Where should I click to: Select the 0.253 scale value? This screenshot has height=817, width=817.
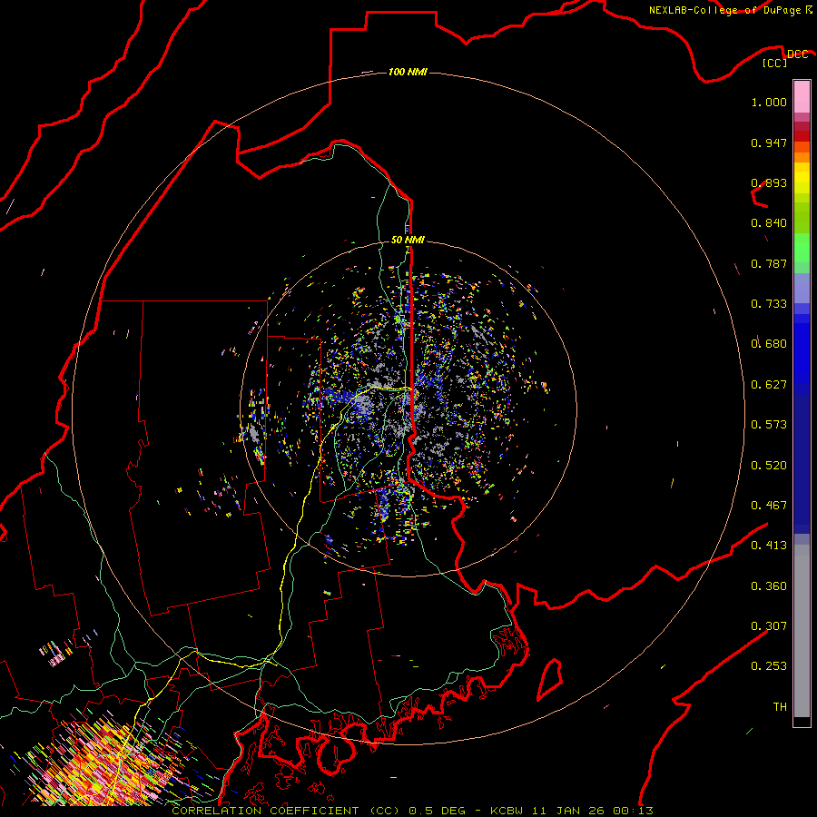tap(769, 666)
